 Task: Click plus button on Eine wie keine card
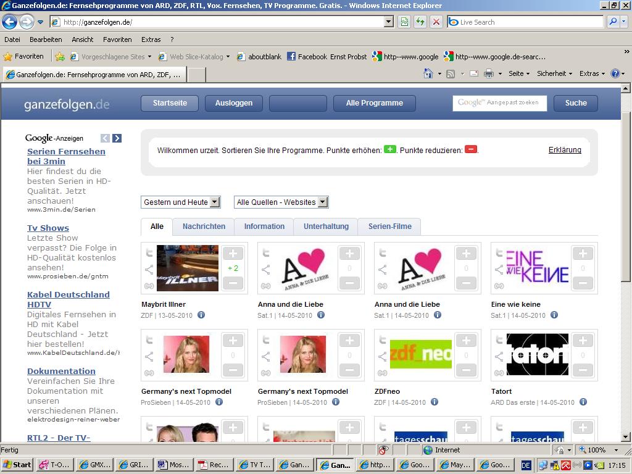pos(583,254)
